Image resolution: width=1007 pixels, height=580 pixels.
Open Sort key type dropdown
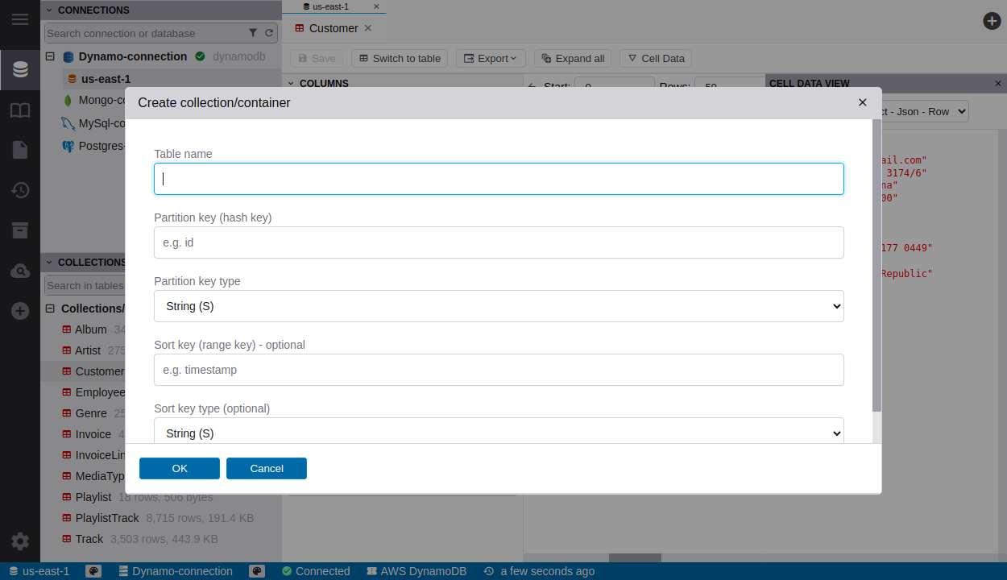pyautogui.click(x=499, y=433)
